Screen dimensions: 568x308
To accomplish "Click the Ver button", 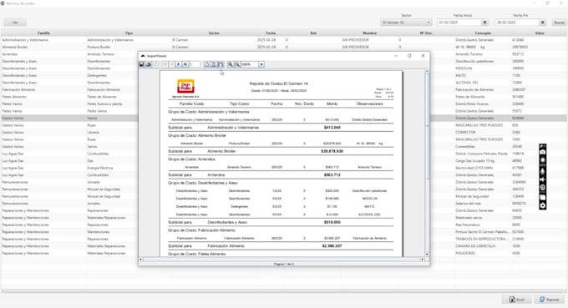I will (15, 23).
